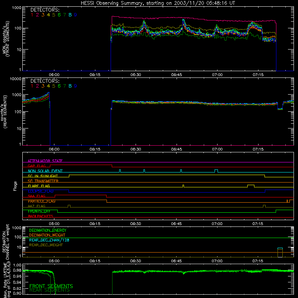Screen dimensions: 298x298
Task: Click the NON_SOLAR_EVENT pulse near 07:00
Action: (x=216, y=171)
